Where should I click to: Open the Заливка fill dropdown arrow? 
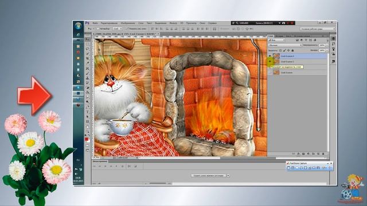pyautogui.click(x=327, y=50)
